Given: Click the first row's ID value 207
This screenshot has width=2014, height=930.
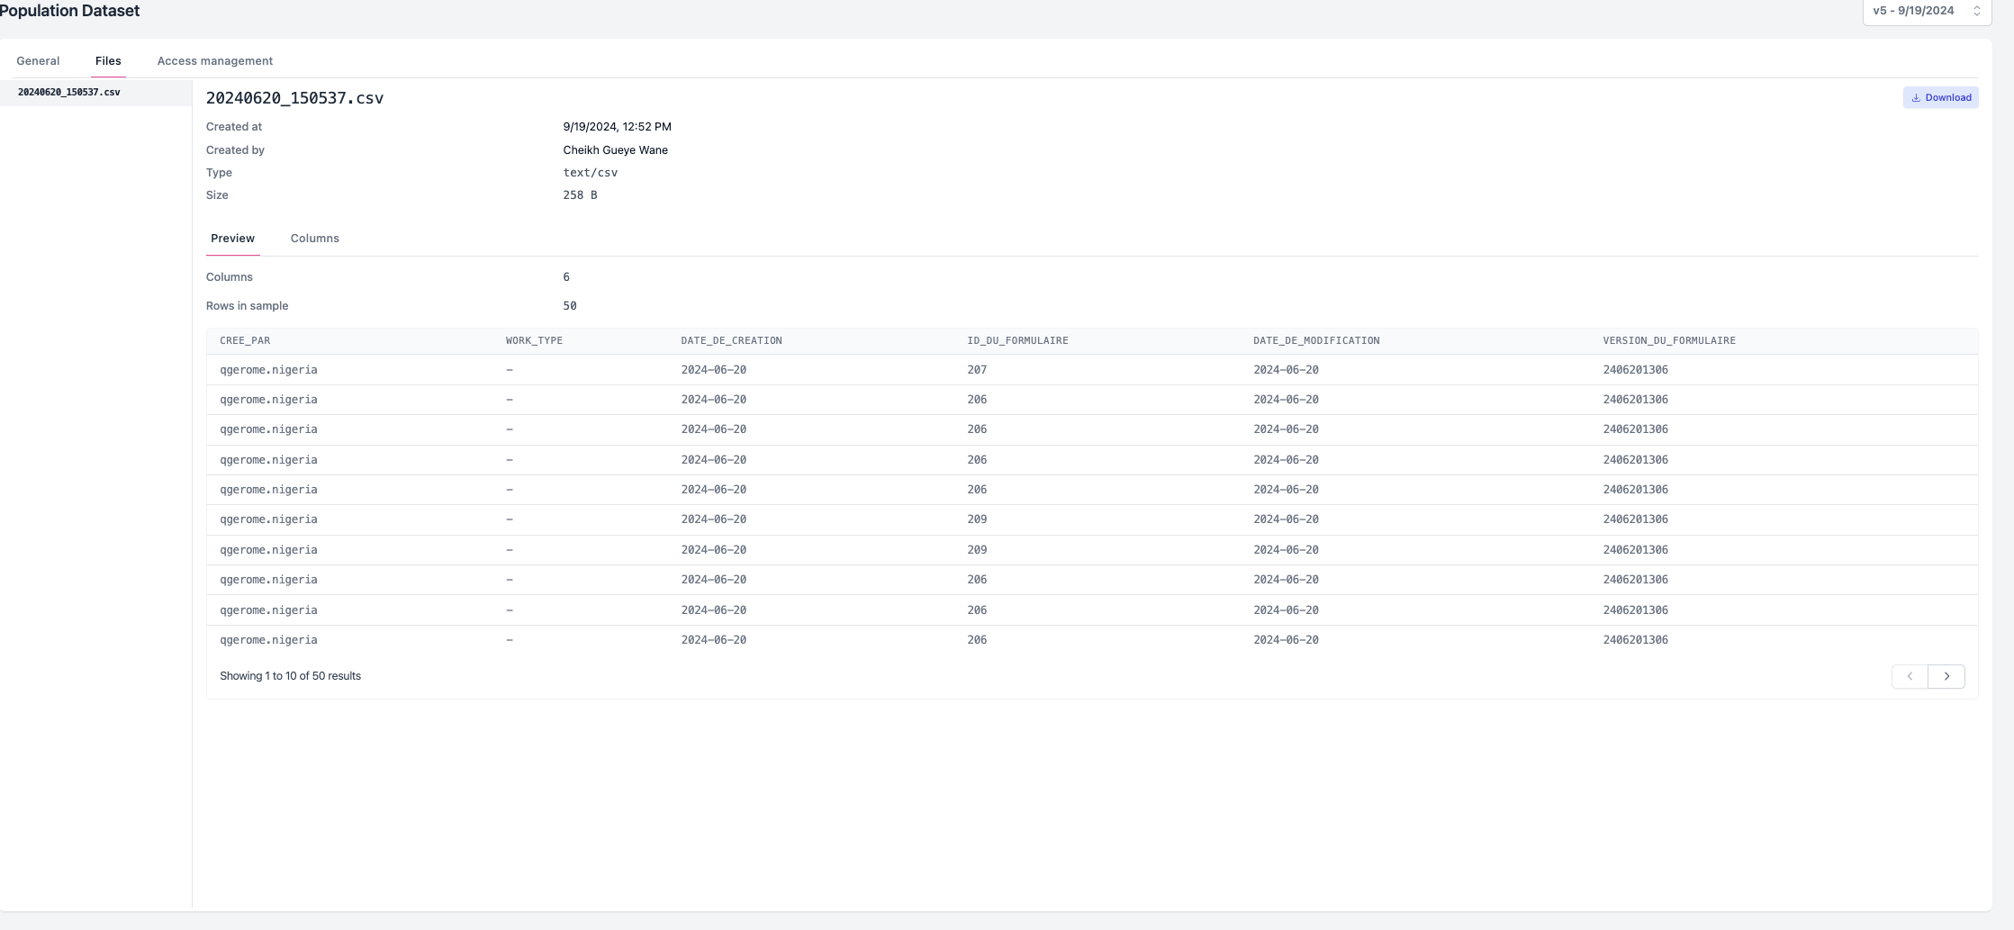Looking at the screenshot, I should pos(977,370).
